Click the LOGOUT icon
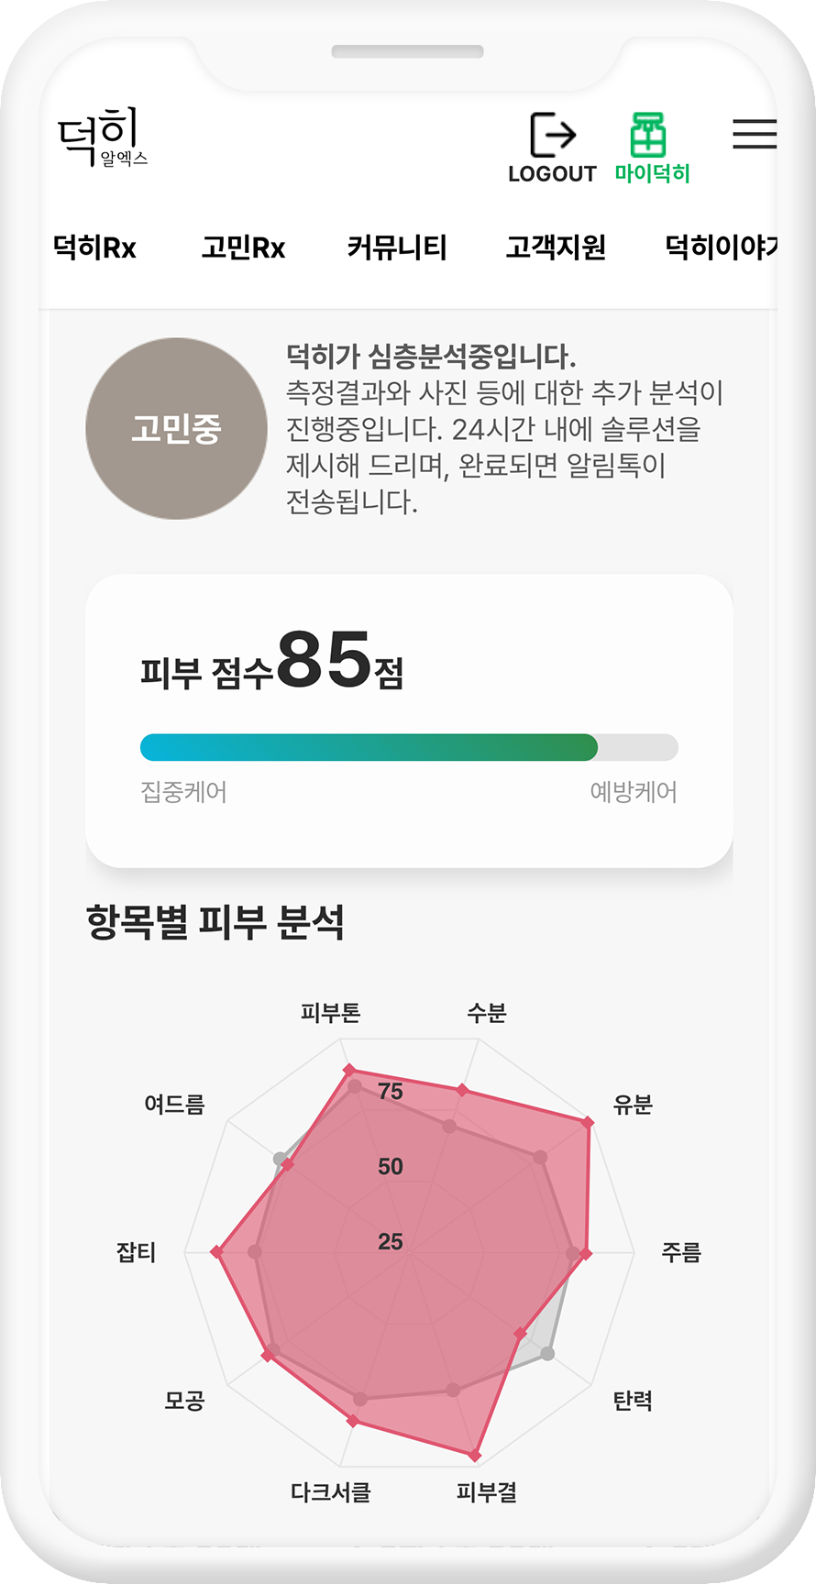This screenshot has width=816, height=1584. point(553,136)
